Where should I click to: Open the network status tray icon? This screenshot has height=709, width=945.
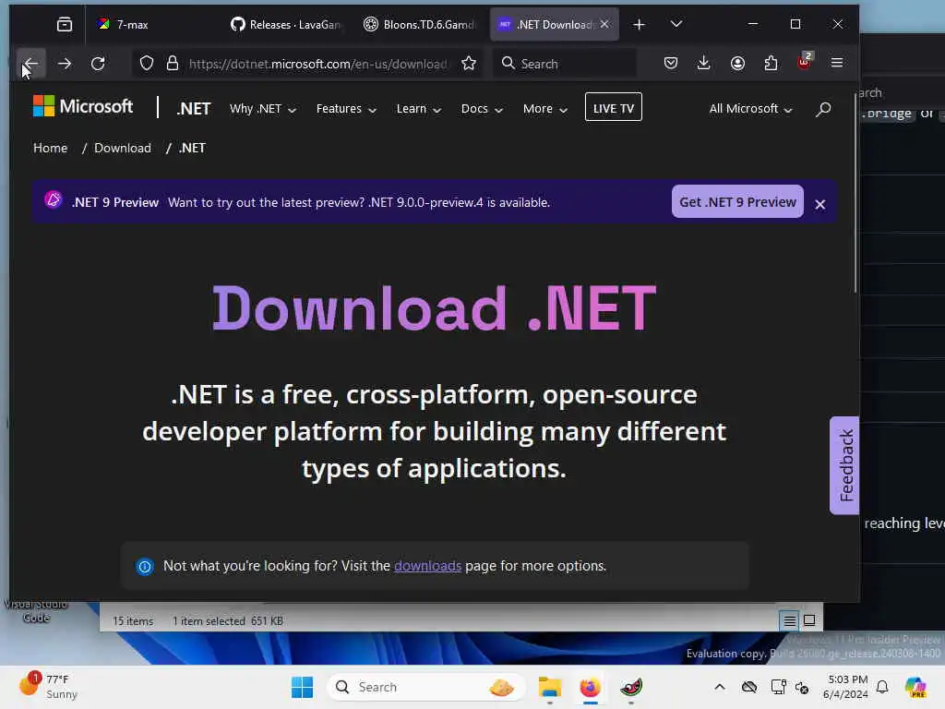pos(778,687)
